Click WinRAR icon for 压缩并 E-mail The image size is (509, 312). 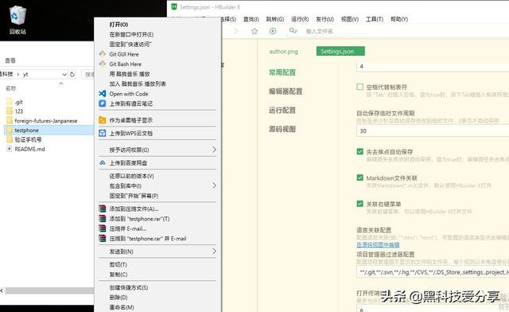103,228
